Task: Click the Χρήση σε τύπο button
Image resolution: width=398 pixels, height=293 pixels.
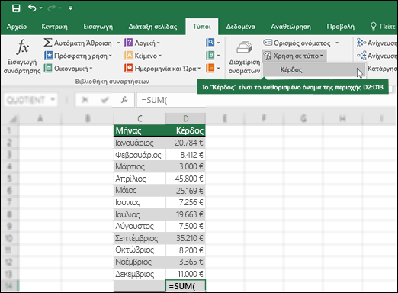Action: 294,56
